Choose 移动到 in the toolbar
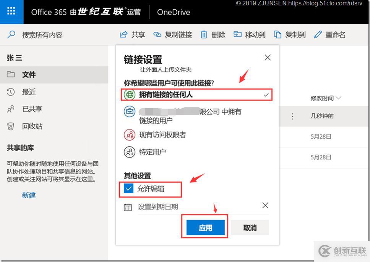The image size is (370, 262). point(255,35)
